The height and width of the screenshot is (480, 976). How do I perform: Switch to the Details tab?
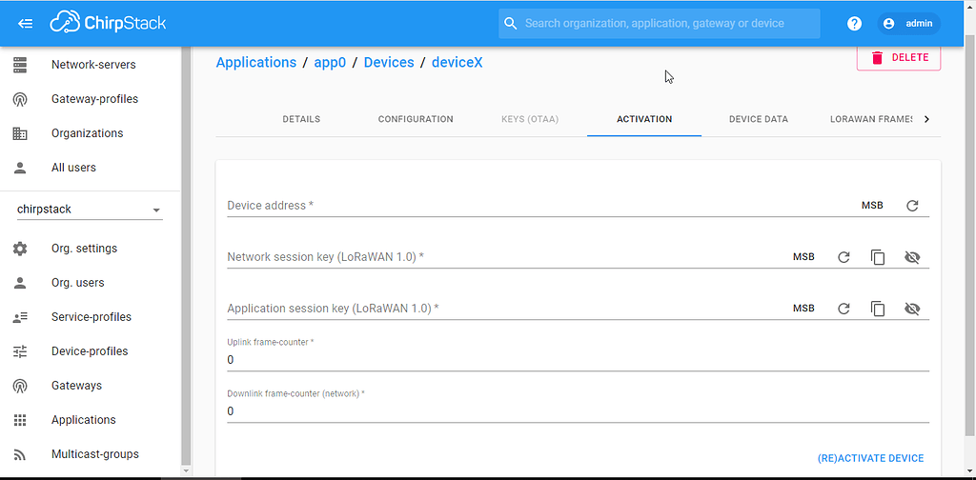click(301, 119)
